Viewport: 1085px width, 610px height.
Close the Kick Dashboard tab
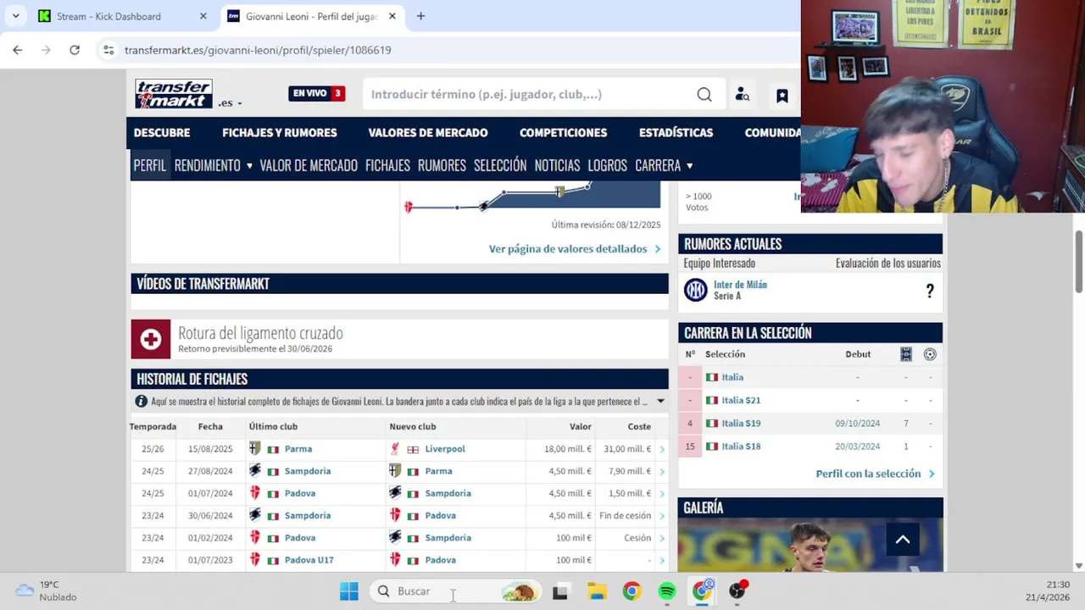(203, 16)
